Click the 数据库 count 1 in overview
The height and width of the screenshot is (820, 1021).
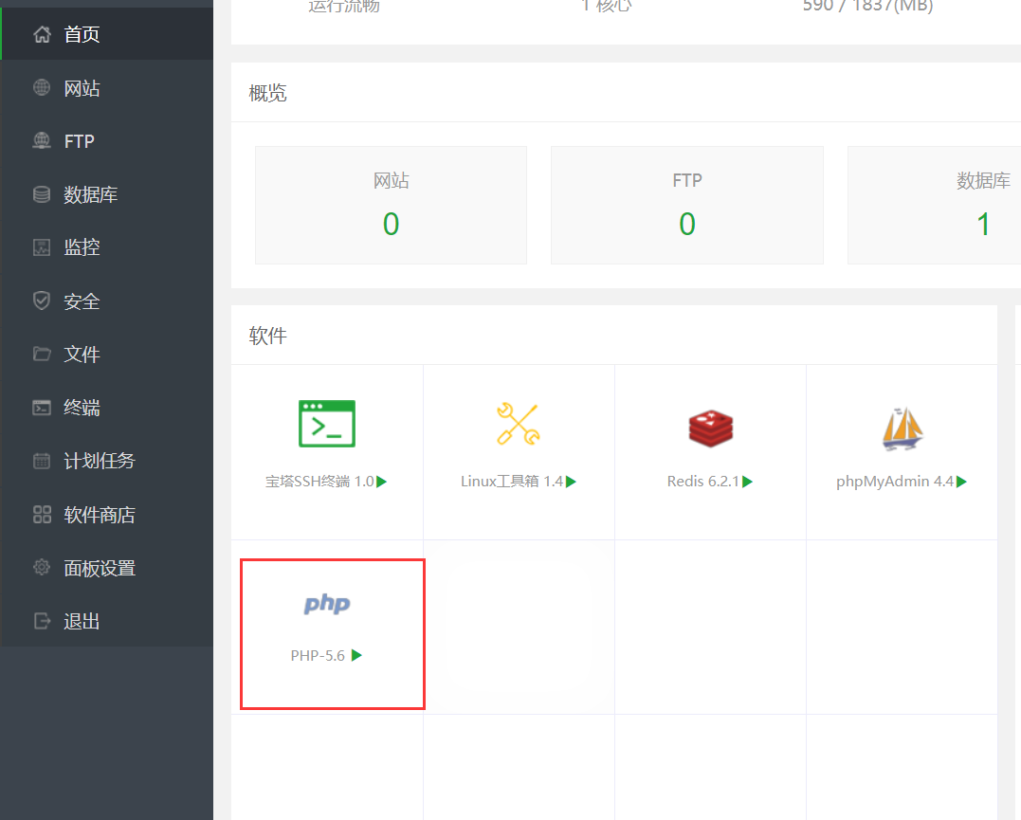click(x=983, y=224)
